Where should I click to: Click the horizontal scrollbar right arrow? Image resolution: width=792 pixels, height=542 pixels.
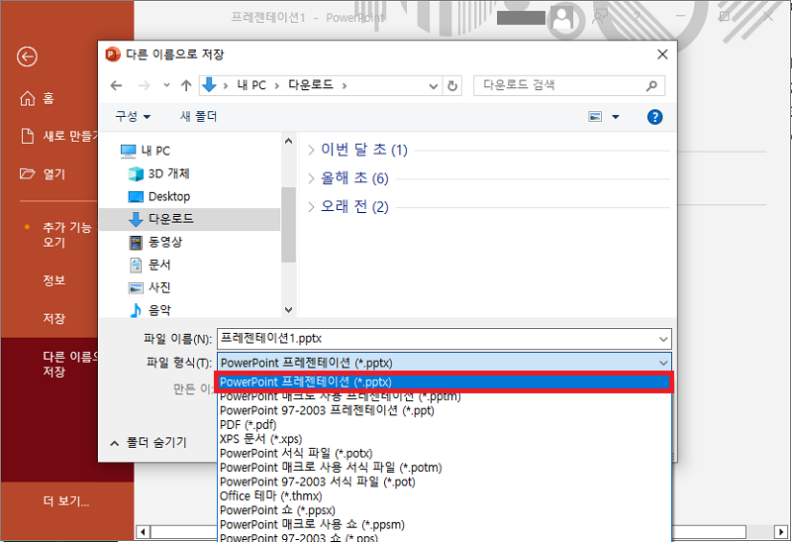tap(781, 531)
